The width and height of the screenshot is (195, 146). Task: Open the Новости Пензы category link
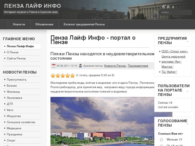115,66
